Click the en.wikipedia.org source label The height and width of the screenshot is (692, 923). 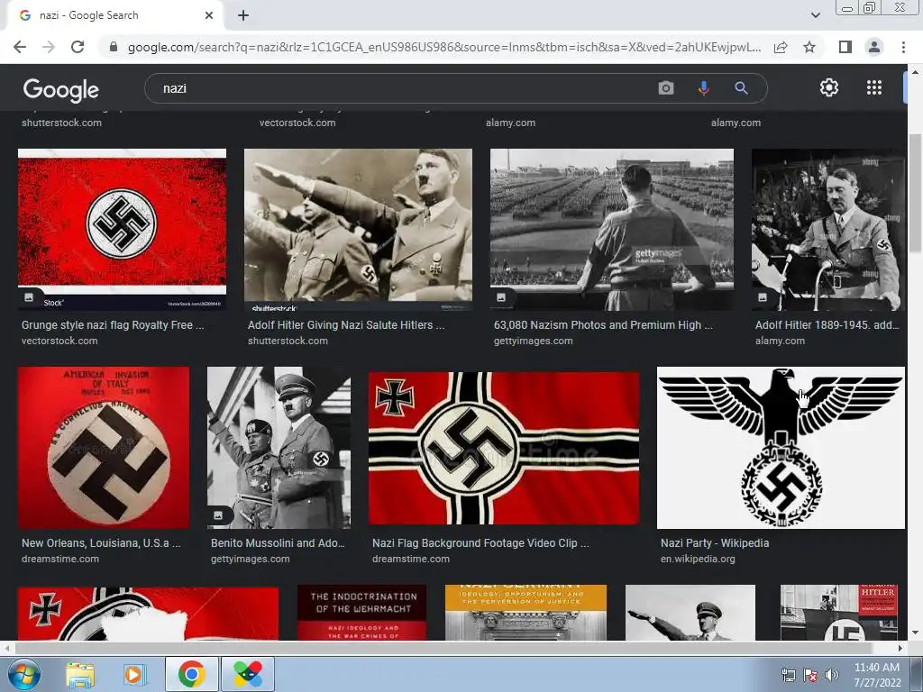698,559
